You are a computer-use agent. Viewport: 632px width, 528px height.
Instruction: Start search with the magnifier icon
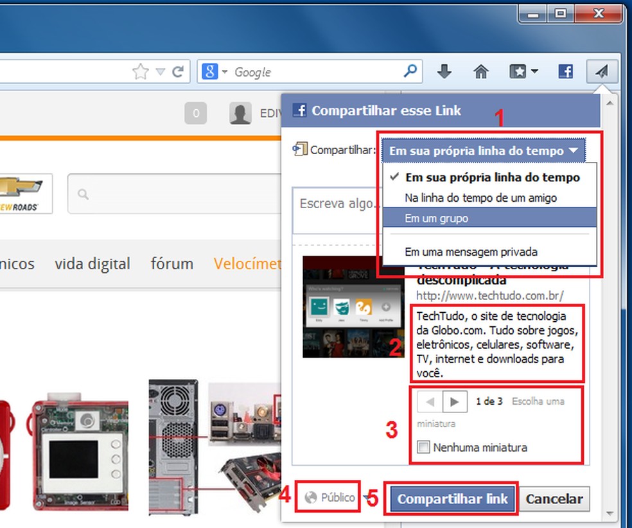410,71
